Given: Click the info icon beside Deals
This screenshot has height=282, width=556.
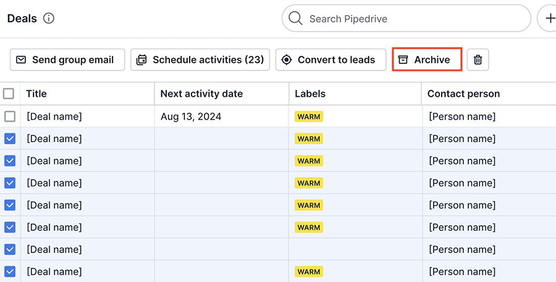Looking at the screenshot, I should pos(49,19).
